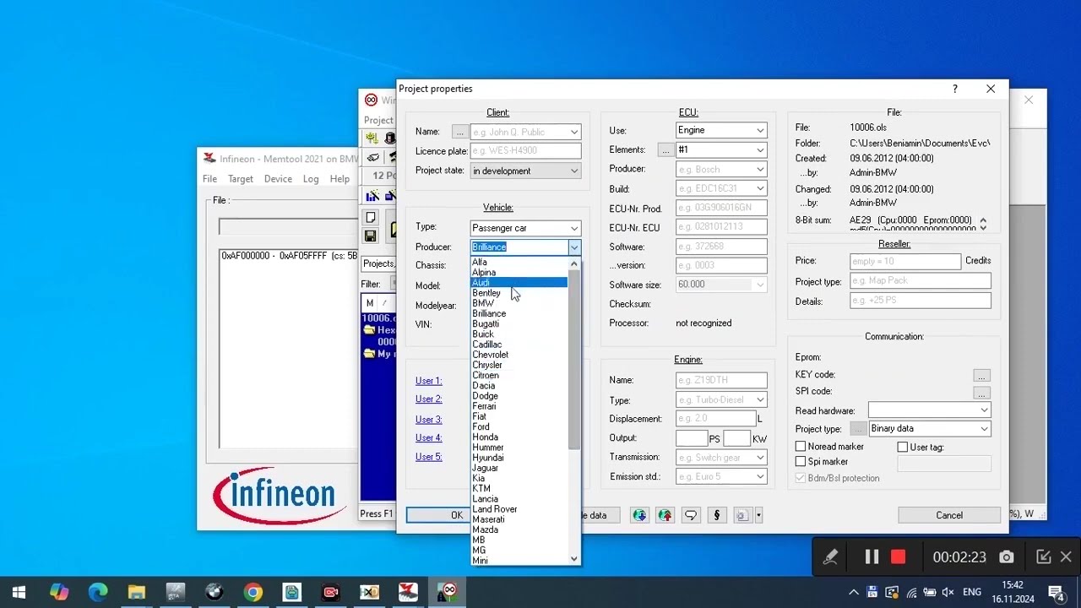Viewport: 1081px width, 608px height.
Task: Open the Log menu in Memtool
Action: point(311,179)
